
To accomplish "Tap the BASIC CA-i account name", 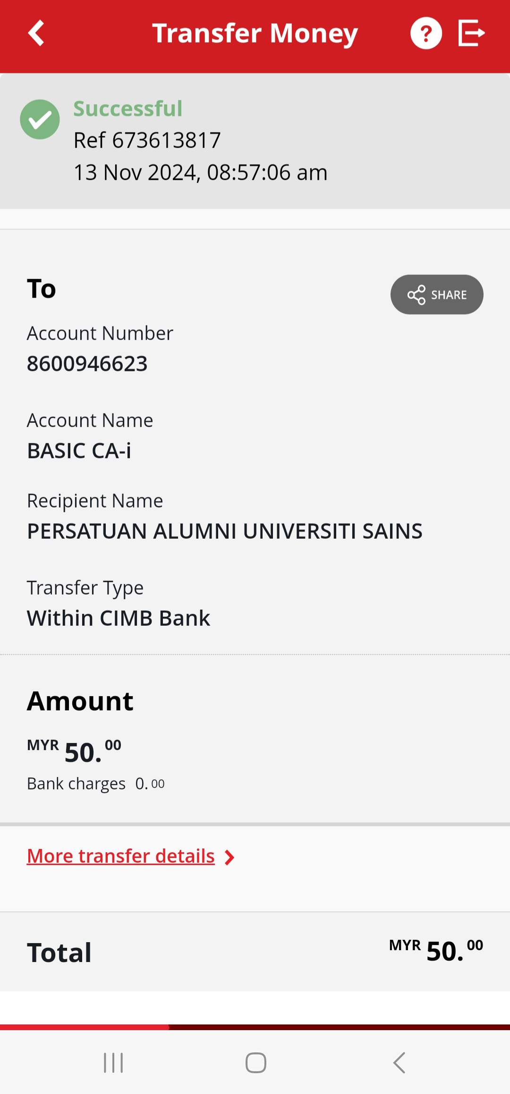I will (x=79, y=451).
